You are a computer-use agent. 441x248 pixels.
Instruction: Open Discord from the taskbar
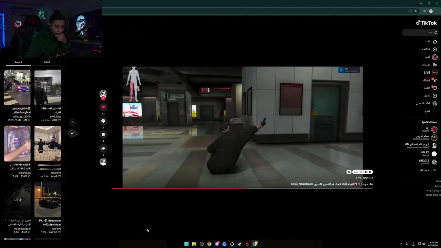tap(217, 244)
